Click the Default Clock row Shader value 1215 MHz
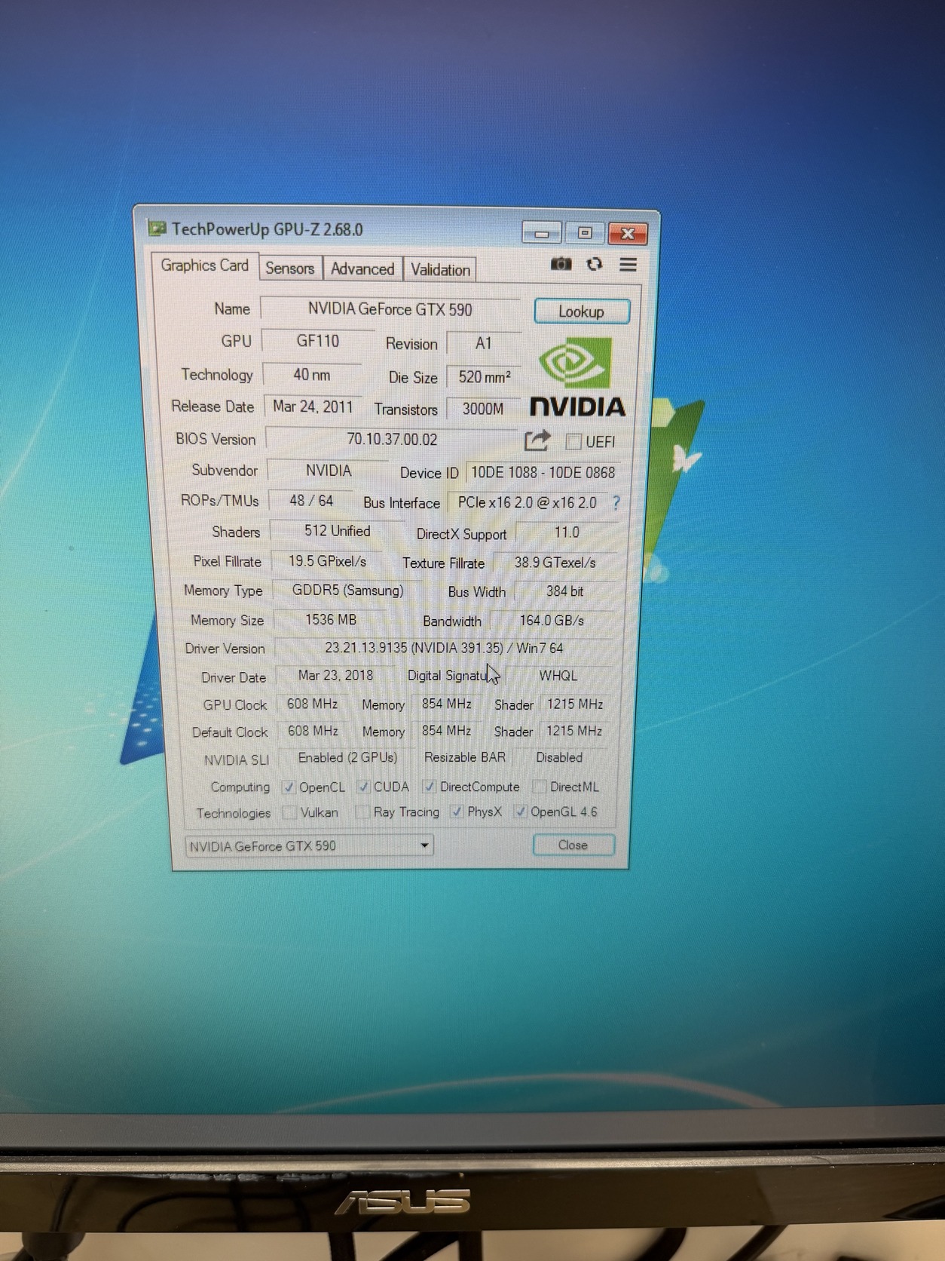This screenshot has width=945, height=1261. (574, 731)
